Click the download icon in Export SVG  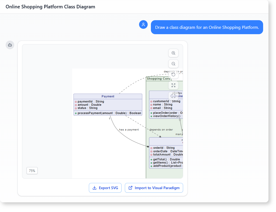[x=95, y=188]
